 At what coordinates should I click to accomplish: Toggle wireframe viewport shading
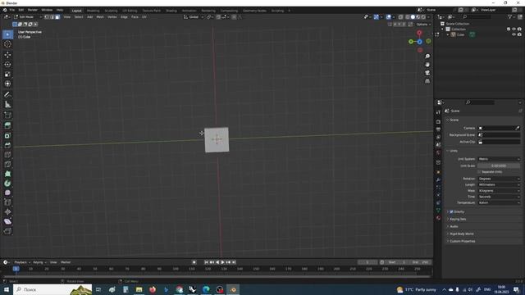(x=407, y=17)
